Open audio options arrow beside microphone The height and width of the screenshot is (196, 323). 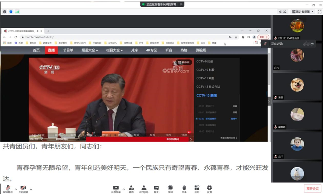15,189
